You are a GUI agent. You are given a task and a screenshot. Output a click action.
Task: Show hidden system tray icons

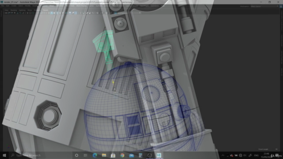223,155
